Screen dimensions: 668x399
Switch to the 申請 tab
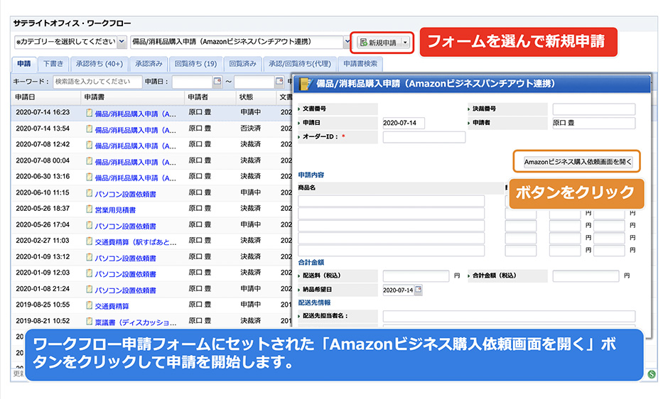point(24,64)
